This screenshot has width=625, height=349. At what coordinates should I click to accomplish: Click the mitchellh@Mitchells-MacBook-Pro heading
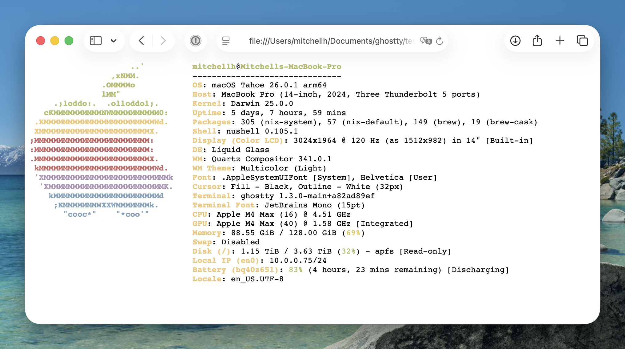click(x=267, y=66)
